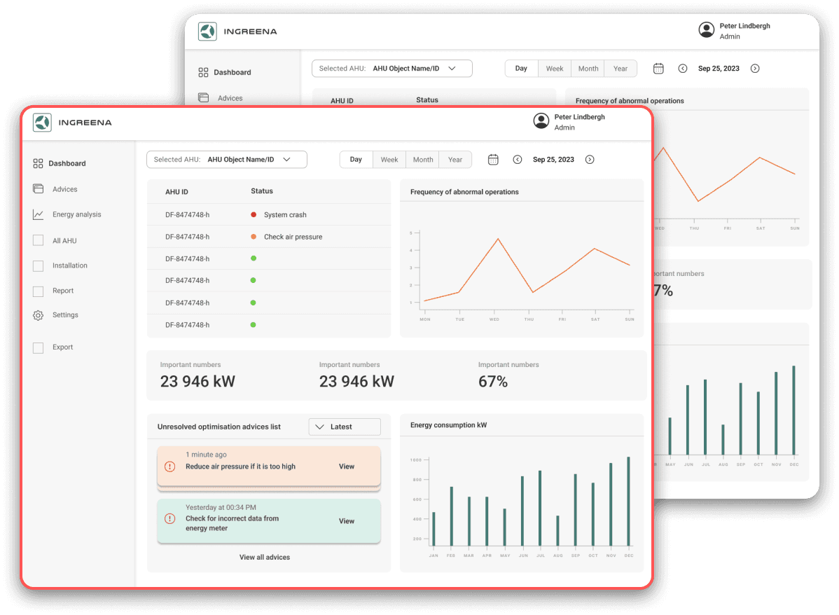
Task: Toggle the Installation checkbox
Action: [38, 265]
